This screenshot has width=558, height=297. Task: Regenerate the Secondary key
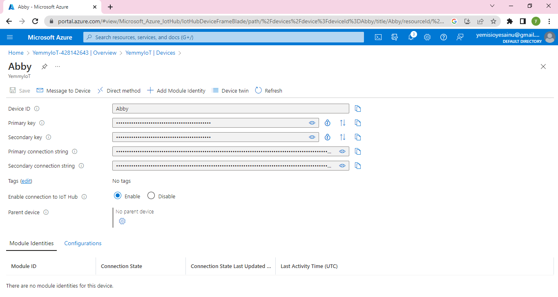coord(327,137)
